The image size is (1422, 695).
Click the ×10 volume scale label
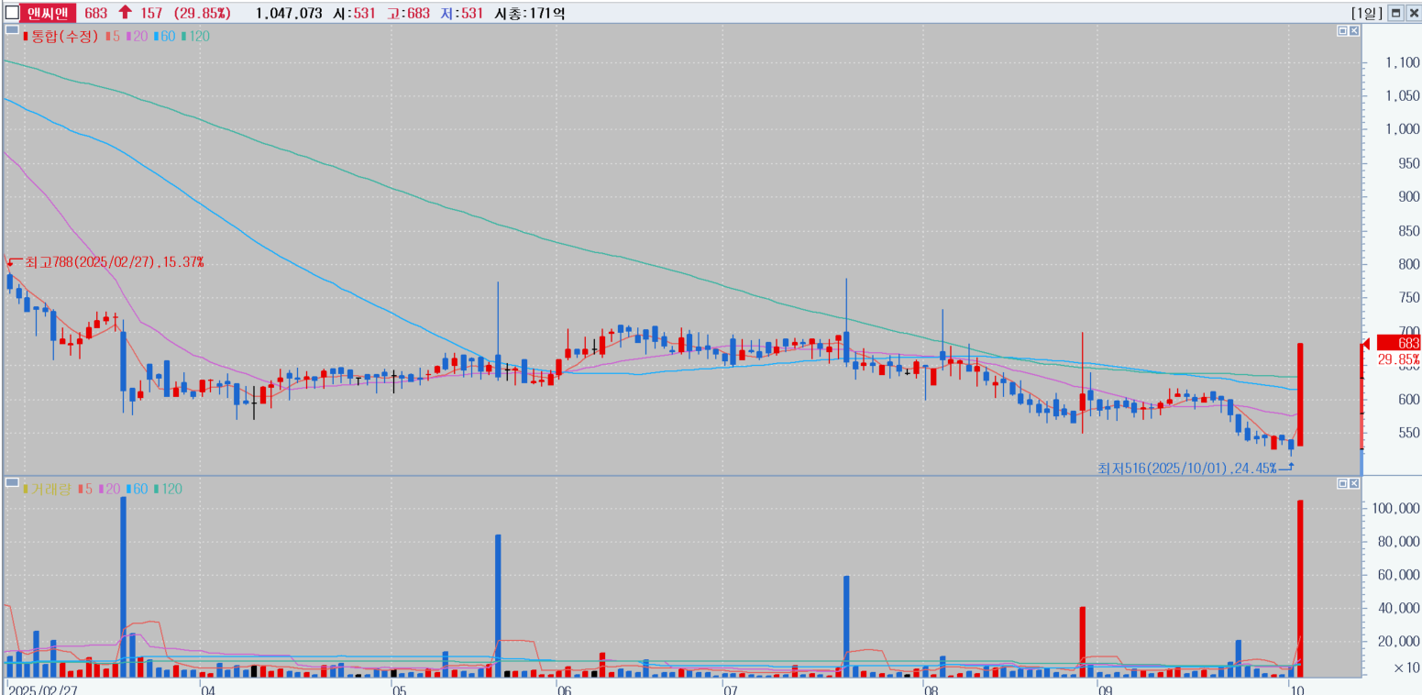pos(1407,667)
